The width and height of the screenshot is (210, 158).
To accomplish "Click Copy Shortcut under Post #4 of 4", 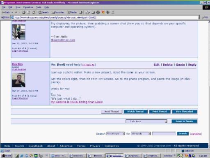I will click(x=20, y=98).
